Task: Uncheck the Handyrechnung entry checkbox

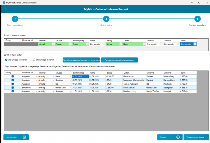Action: 13,91
